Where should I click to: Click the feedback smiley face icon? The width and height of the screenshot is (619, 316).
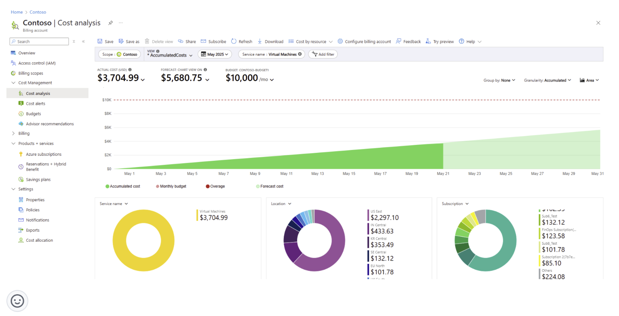(17, 301)
